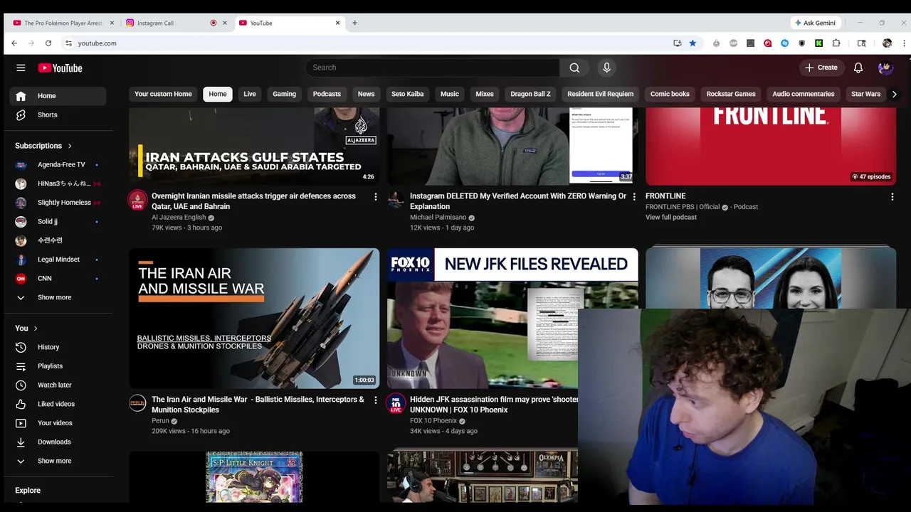Select the Gaming chip
Viewport: 911px width, 512px height.
[x=284, y=94]
